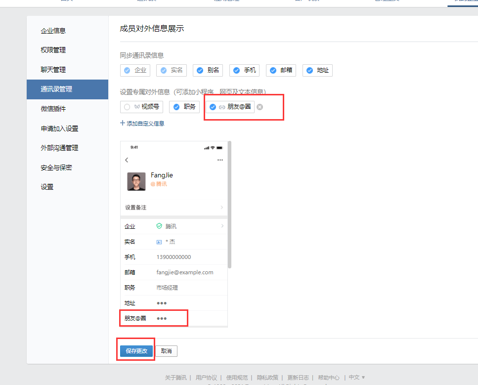The height and width of the screenshot is (385, 478).
Task: Click 添加自定义信息 link
Action: 145,124
